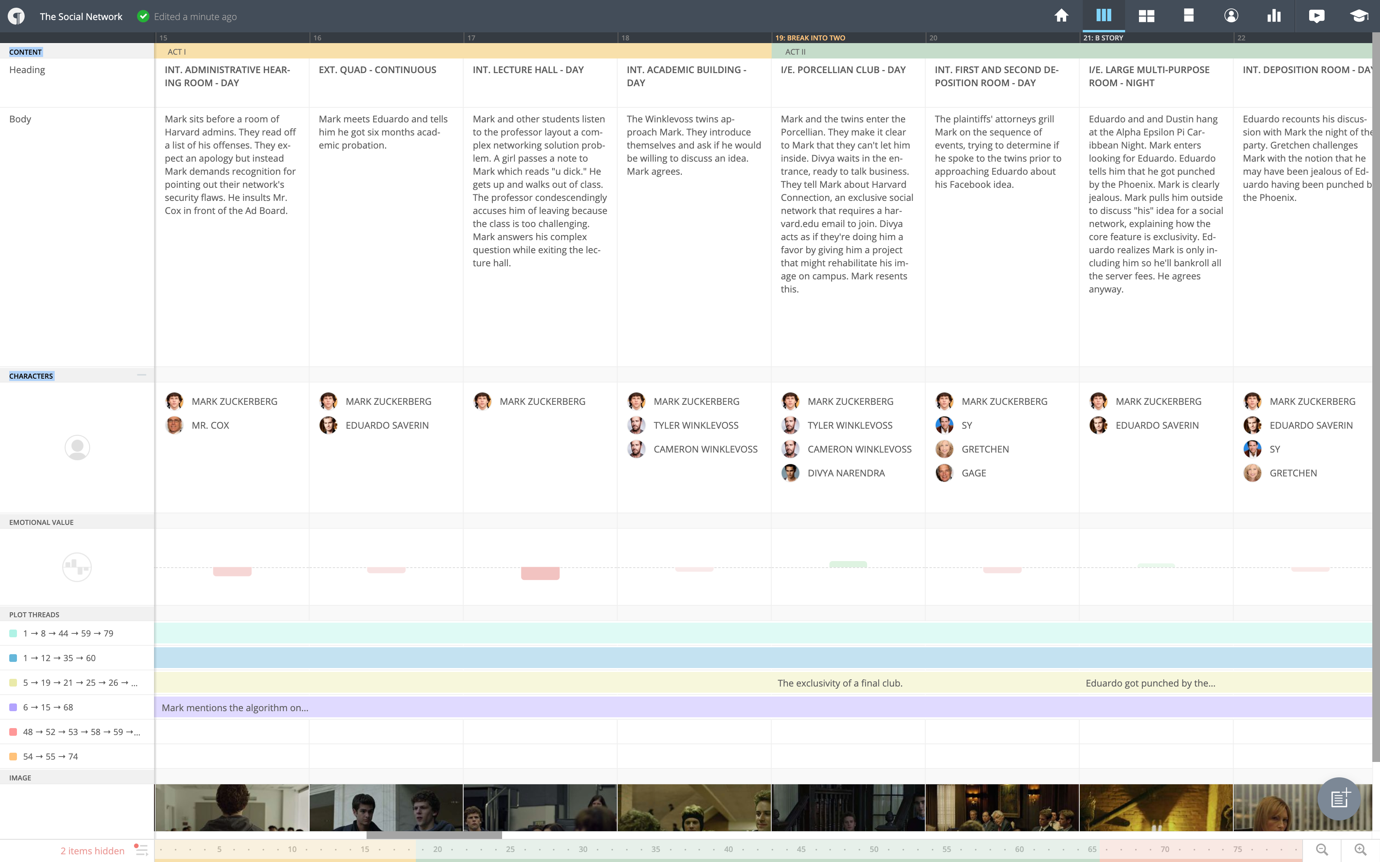Image resolution: width=1380 pixels, height=862 pixels.
Task: Click Mark Zuckerberg avatar in scene 17
Action: (482, 401)
